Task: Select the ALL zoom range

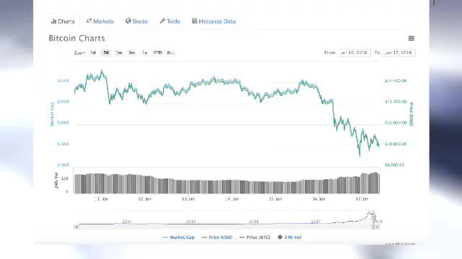Action: tap(170, 53)
